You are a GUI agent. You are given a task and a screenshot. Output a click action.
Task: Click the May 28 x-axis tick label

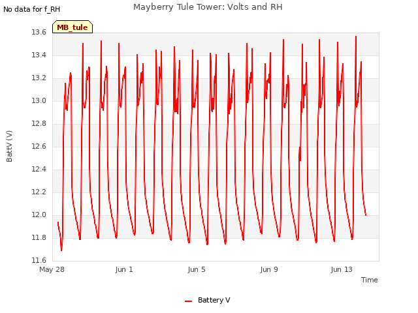(52, 269)
